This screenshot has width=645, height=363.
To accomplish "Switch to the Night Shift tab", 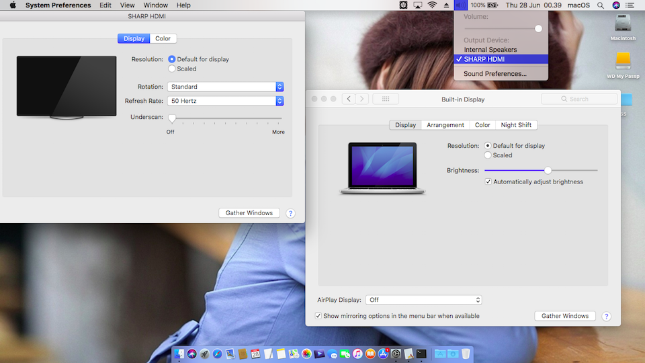I will pos(516,125).
